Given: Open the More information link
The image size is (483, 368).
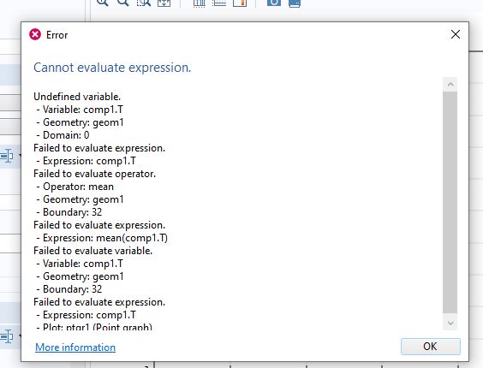Looking at the screenshot, I should click(75, 347).
